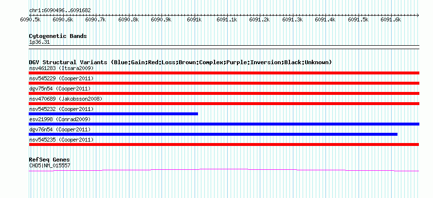Screen dimensions: 433x198
Task: Click the 6091.5k ruler tick label
Action: (x=358, y=19)
